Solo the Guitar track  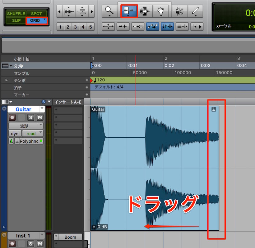pyautogui.click(x=30, y=117)
